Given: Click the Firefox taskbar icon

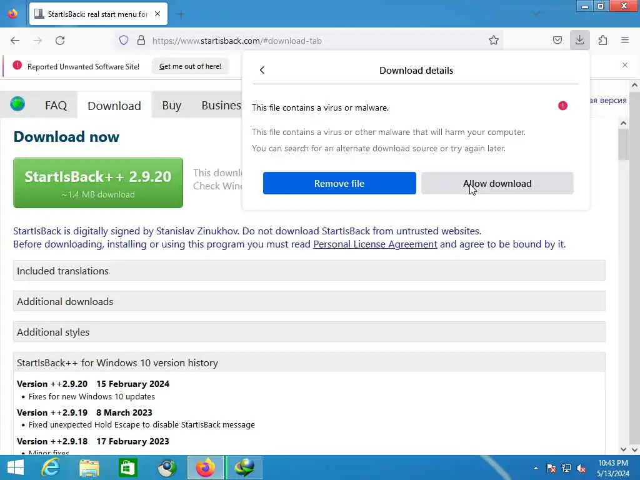Looking at the screenshot, I should coord(205,467).
